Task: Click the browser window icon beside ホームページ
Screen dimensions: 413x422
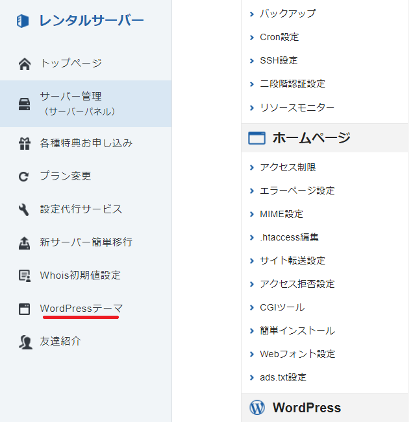Action: 257,138
